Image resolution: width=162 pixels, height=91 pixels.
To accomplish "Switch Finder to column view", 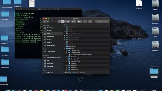I will click(65, 21).
